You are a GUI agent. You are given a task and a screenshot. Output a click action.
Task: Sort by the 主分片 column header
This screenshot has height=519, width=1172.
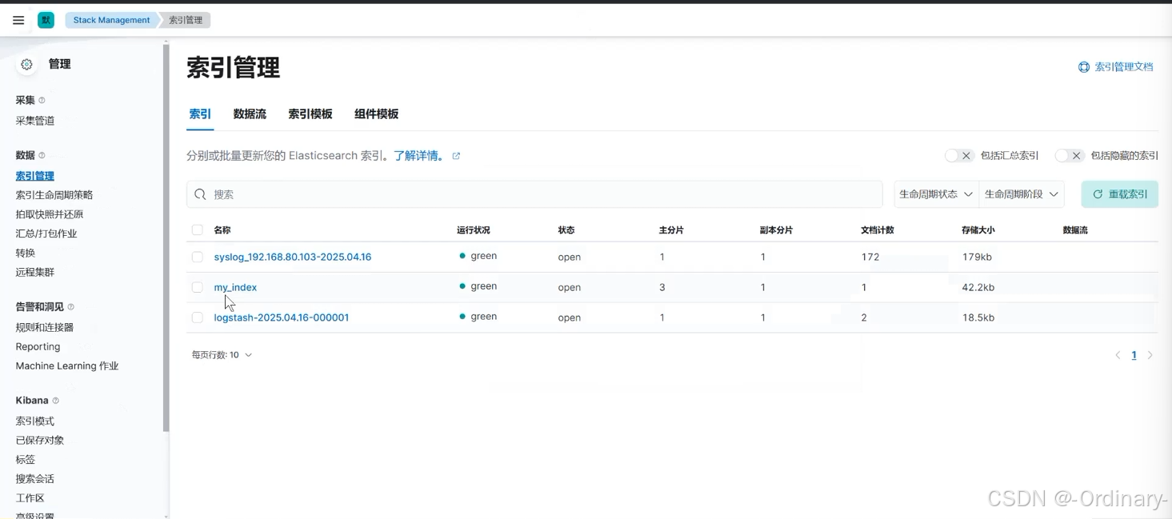pos(671,230)
